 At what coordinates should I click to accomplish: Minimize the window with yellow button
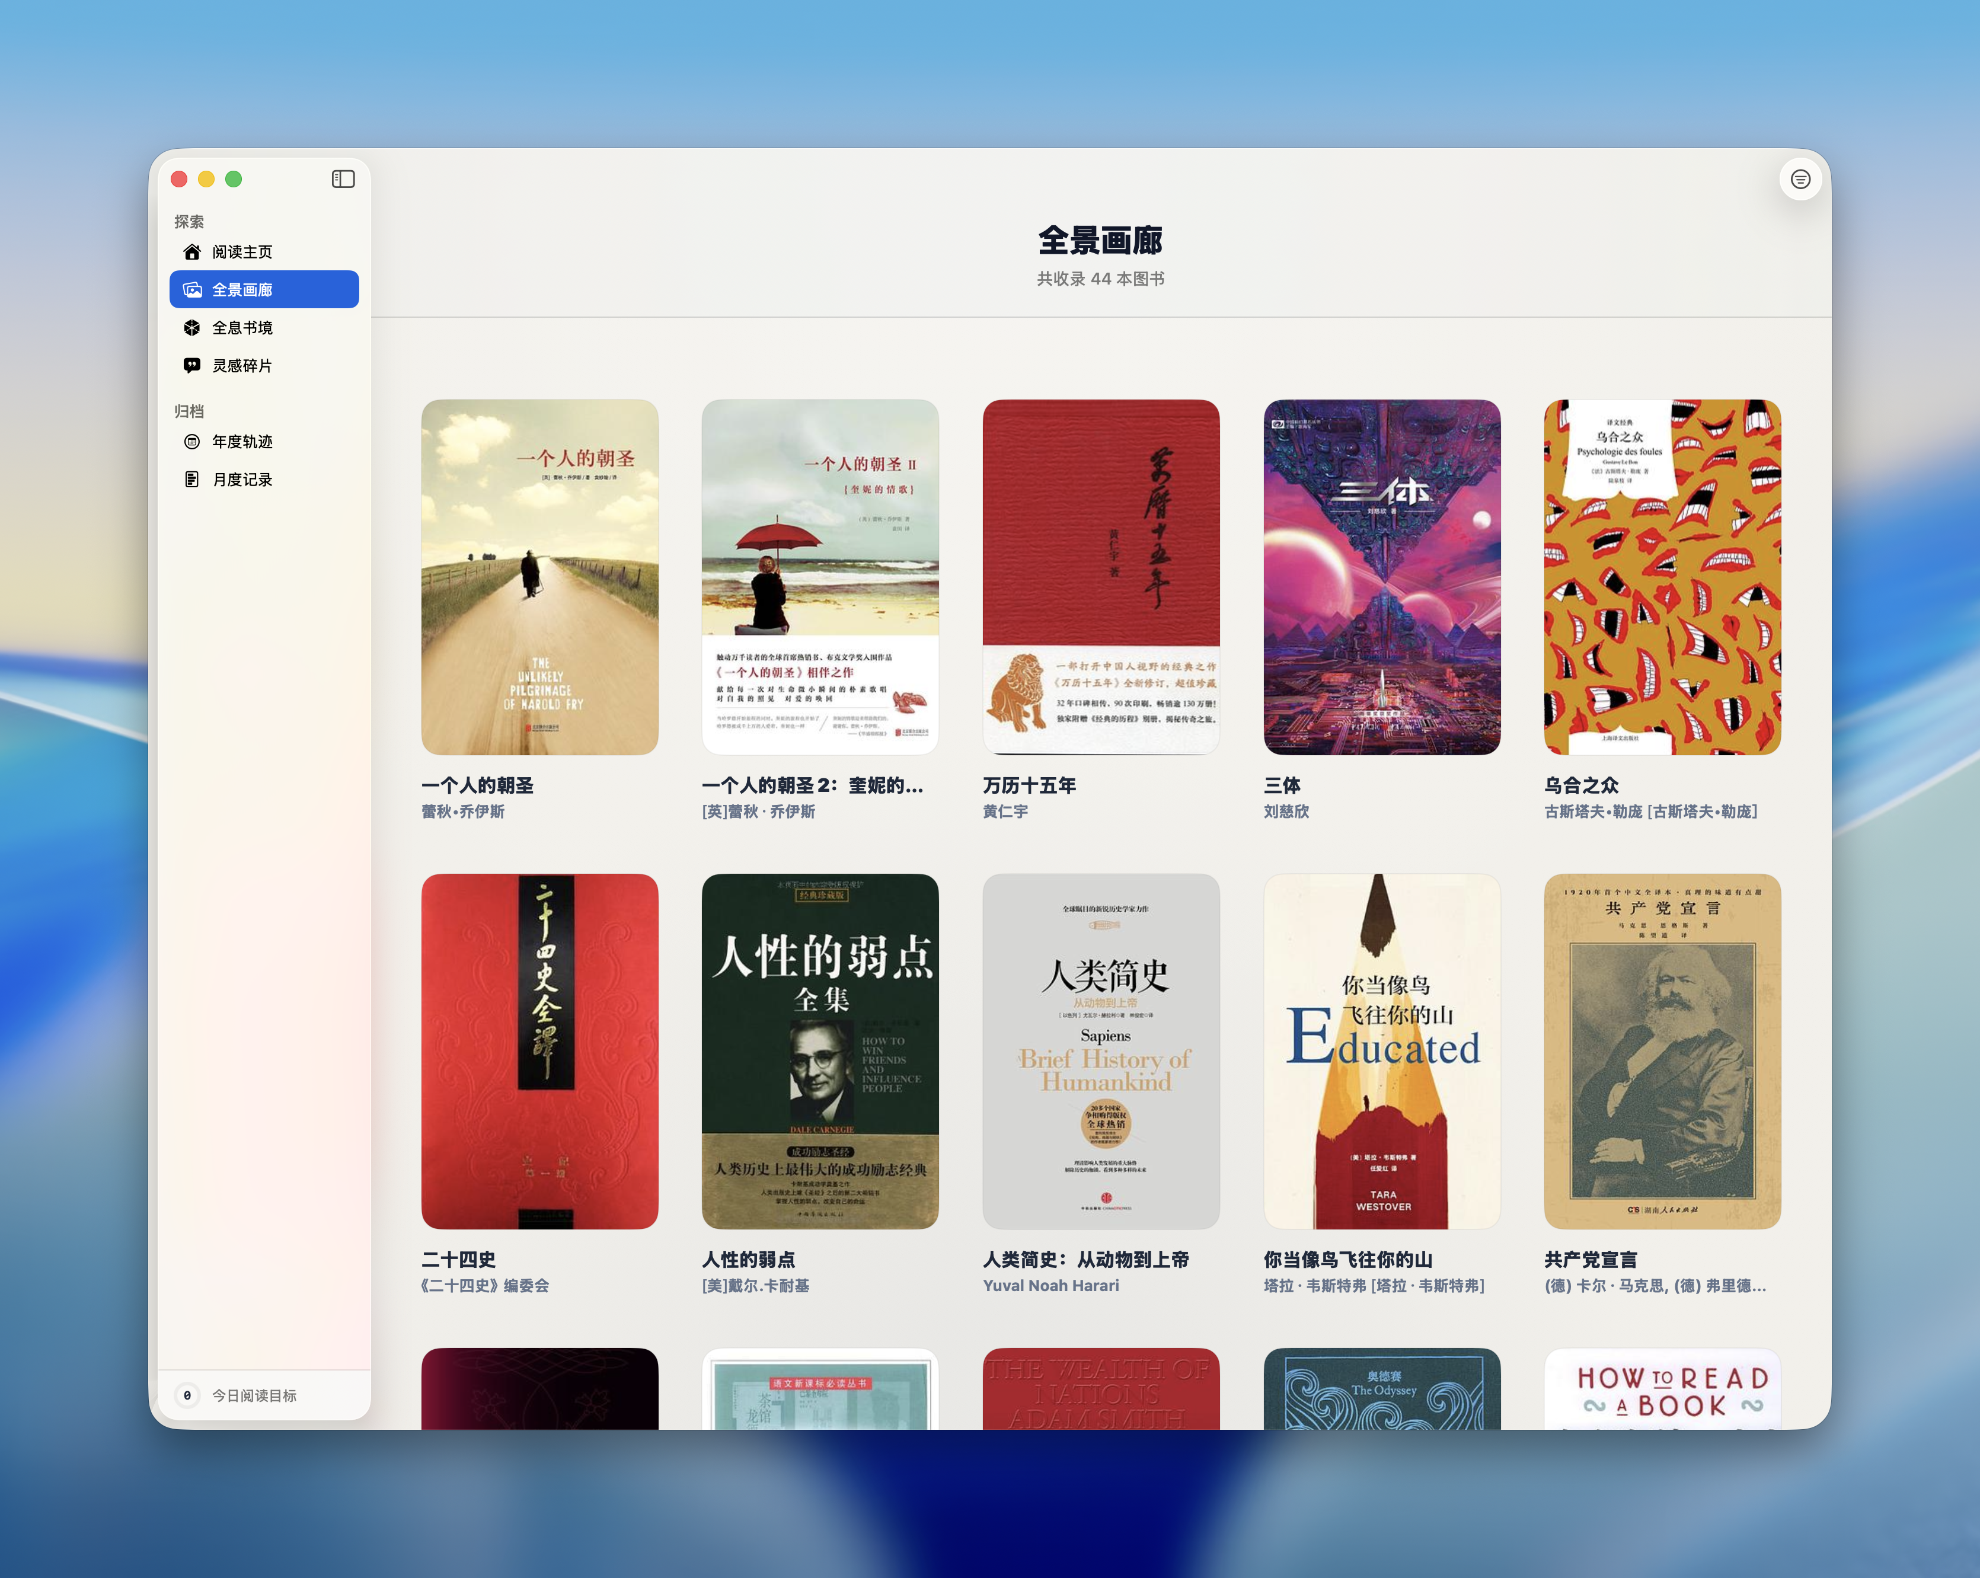coord(207,179)
